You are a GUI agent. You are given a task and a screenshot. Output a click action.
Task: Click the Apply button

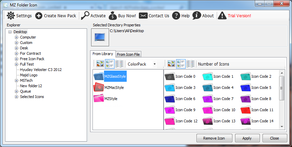click(x=247, y=138)
